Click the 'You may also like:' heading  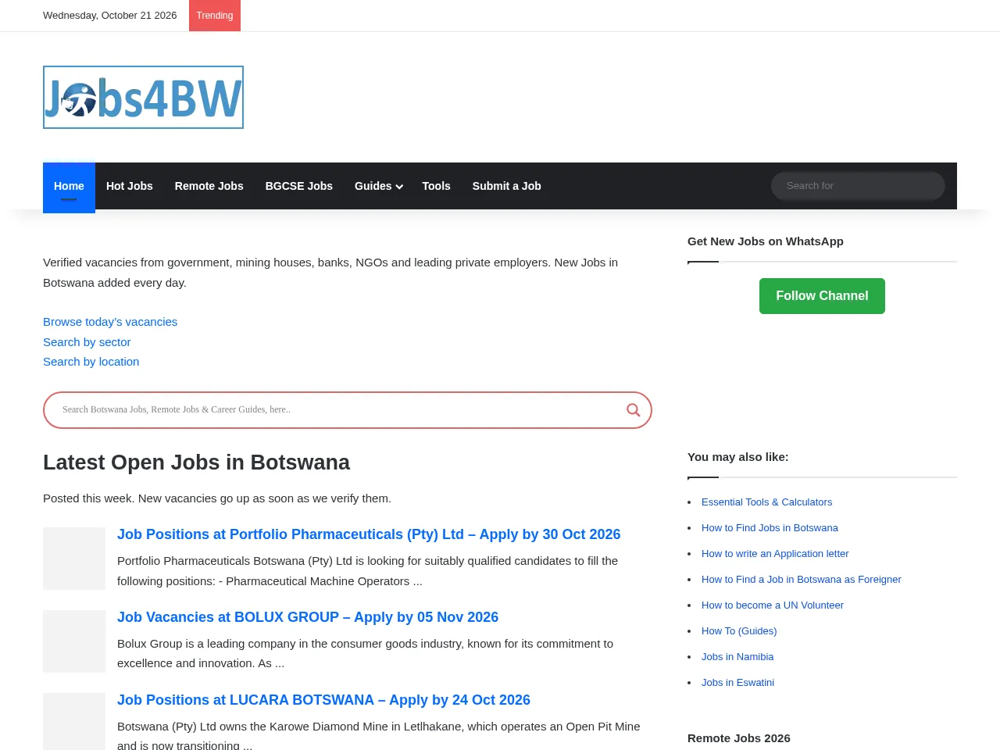coord(738,457)
